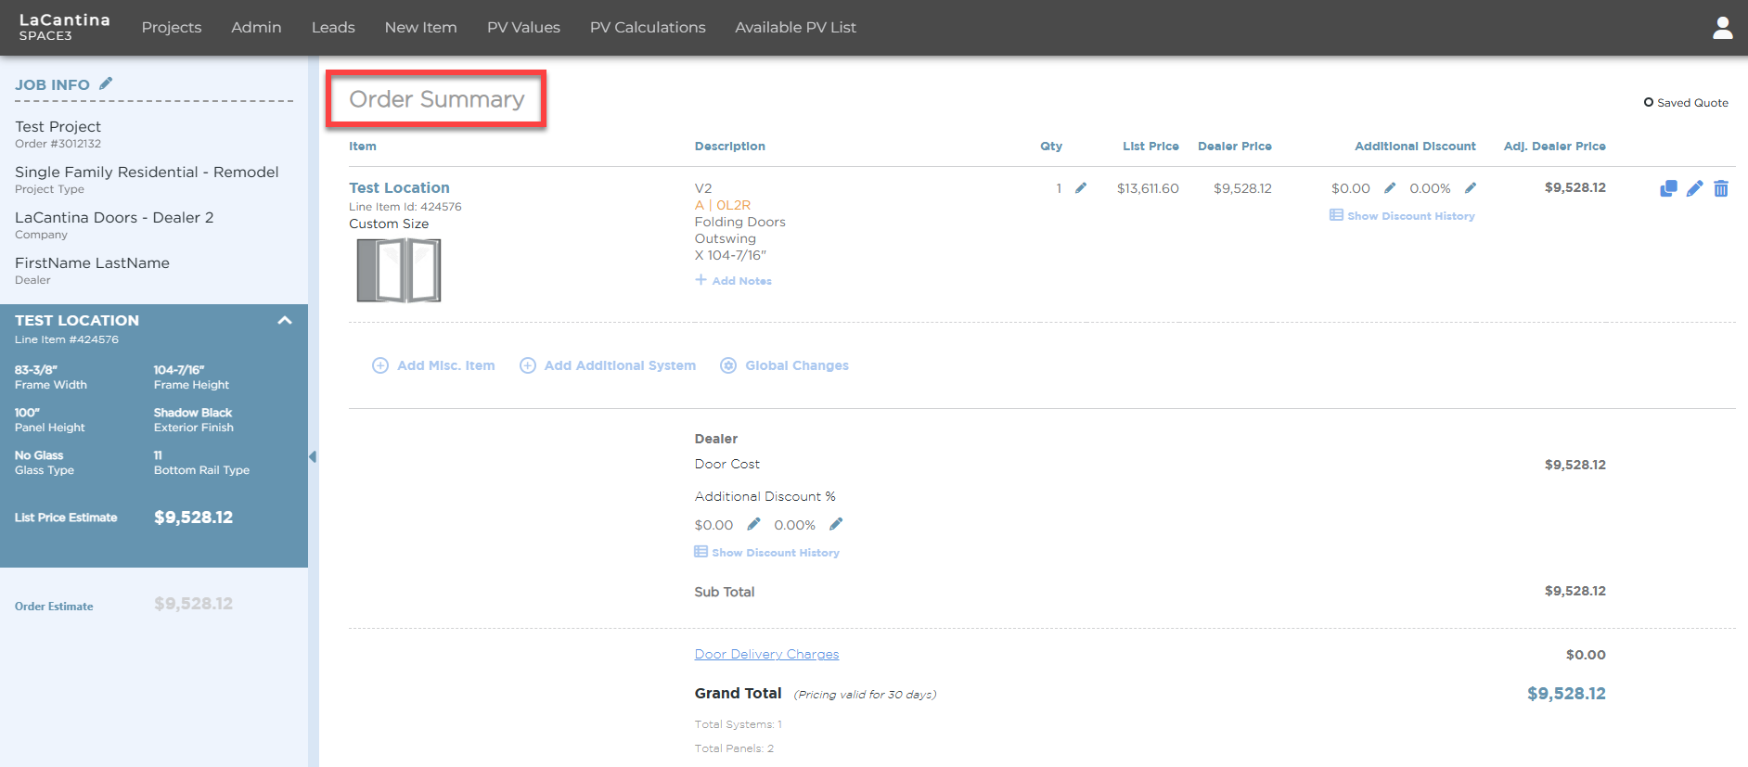Collapse the Test Location sidebar panel chevron
This screenshot has width=1748, height=767.
tap(285, 320)
